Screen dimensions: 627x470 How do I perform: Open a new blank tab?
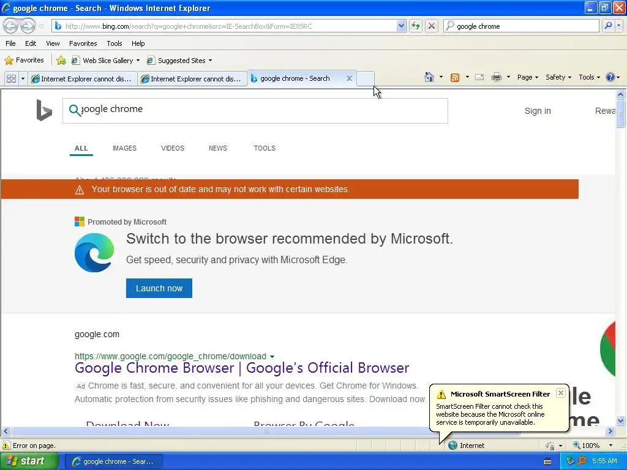coord(365,79)
